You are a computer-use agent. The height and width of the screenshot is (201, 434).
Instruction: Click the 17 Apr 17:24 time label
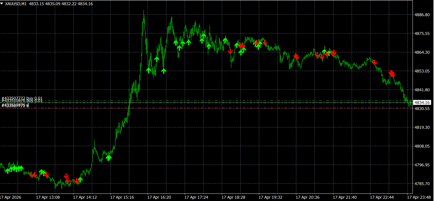(x=196, y=198)
